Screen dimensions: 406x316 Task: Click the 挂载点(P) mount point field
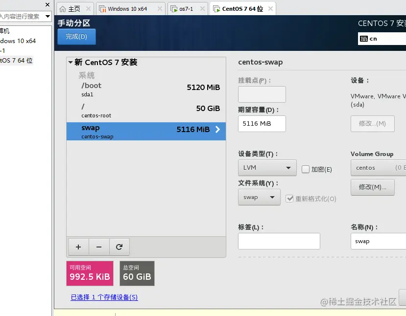[262, 94]
